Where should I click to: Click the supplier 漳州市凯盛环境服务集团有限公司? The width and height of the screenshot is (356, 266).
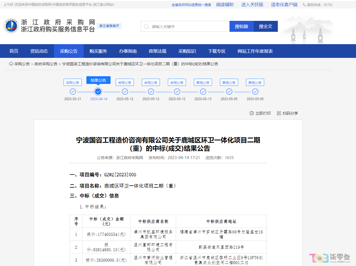153,234
